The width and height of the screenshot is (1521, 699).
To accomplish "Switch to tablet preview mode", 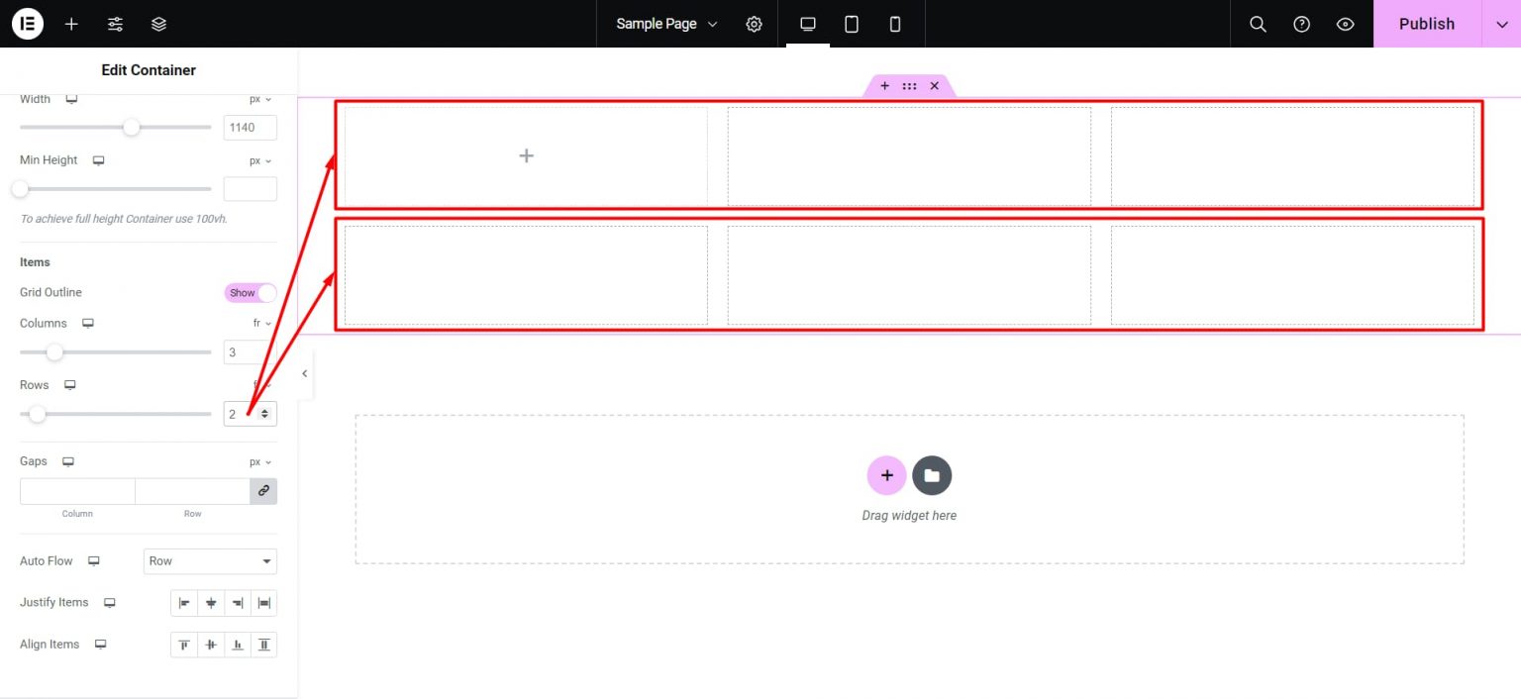I will coord(851,24).
